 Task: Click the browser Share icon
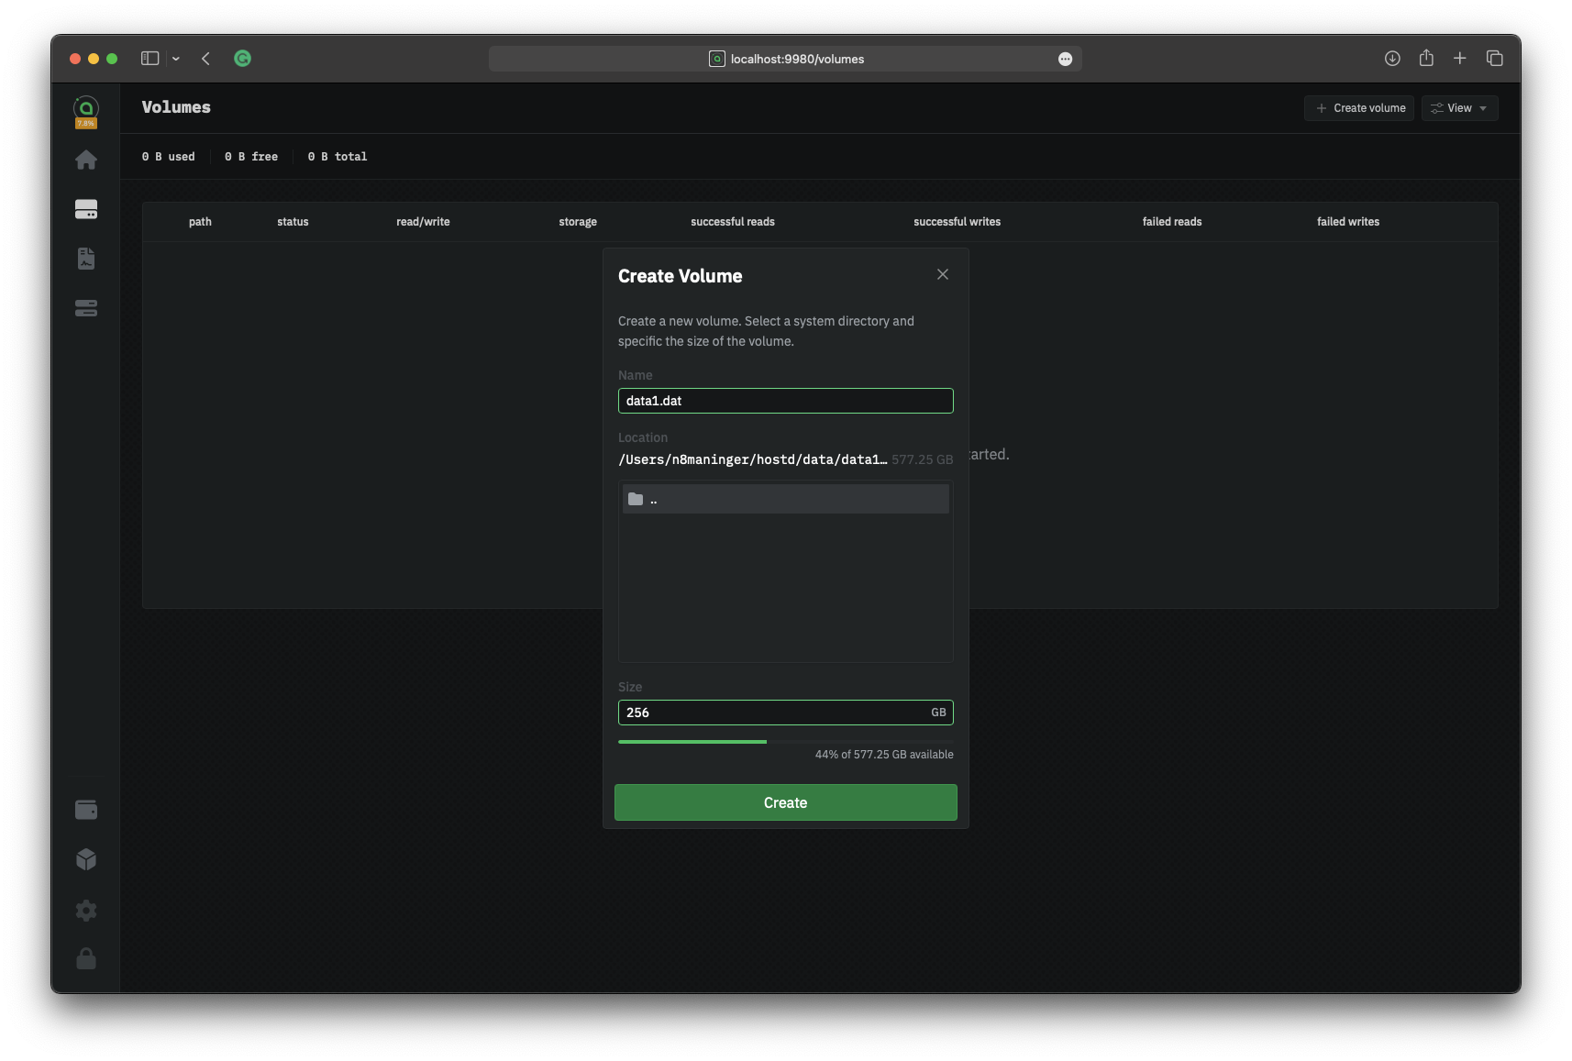[x=1426, y=59]
